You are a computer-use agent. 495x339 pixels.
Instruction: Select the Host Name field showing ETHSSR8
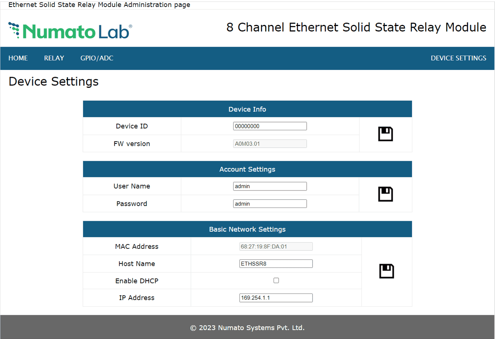tap(276, 264)
